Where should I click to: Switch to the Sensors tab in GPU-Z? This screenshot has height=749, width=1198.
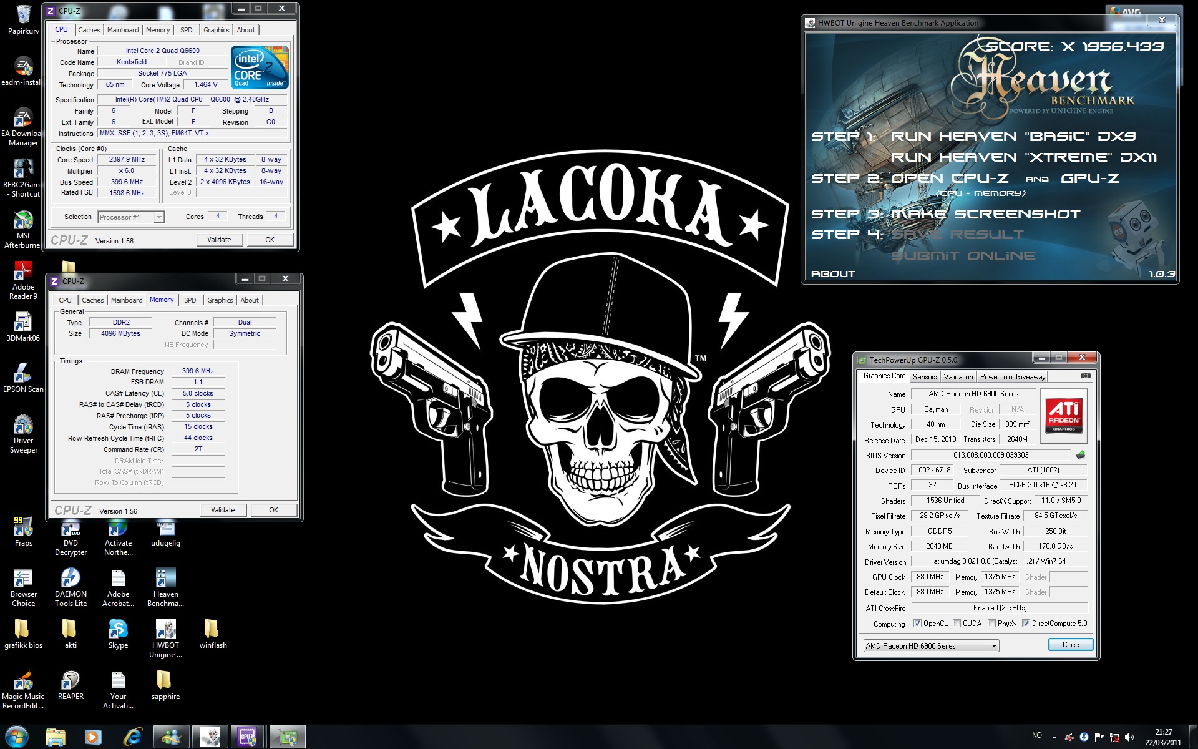pos(925,377)
